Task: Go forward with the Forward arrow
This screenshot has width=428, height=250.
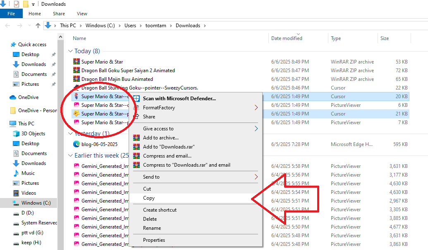Action: (x=20, y=26)
